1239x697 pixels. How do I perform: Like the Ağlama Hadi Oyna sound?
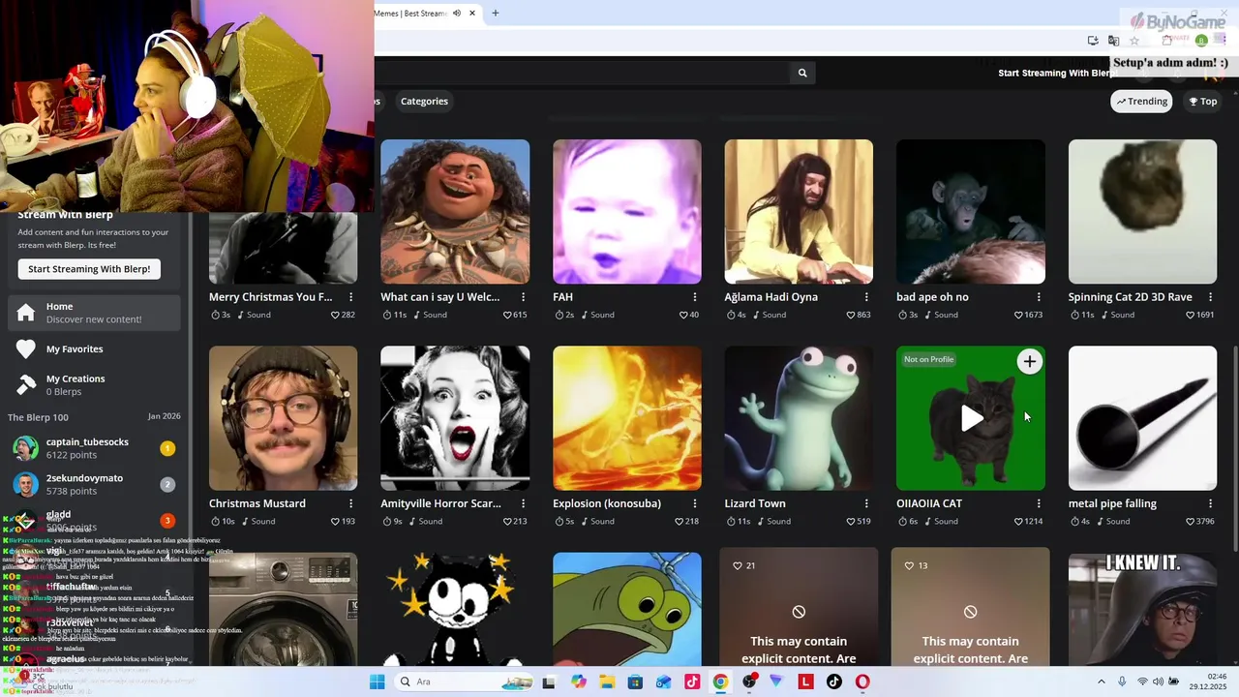pyautogui.click(x=852, y=315)
